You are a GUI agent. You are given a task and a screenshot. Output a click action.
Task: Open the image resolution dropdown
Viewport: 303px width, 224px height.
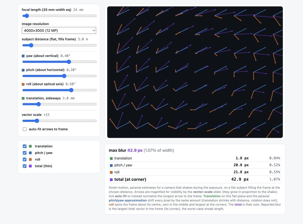59,31
